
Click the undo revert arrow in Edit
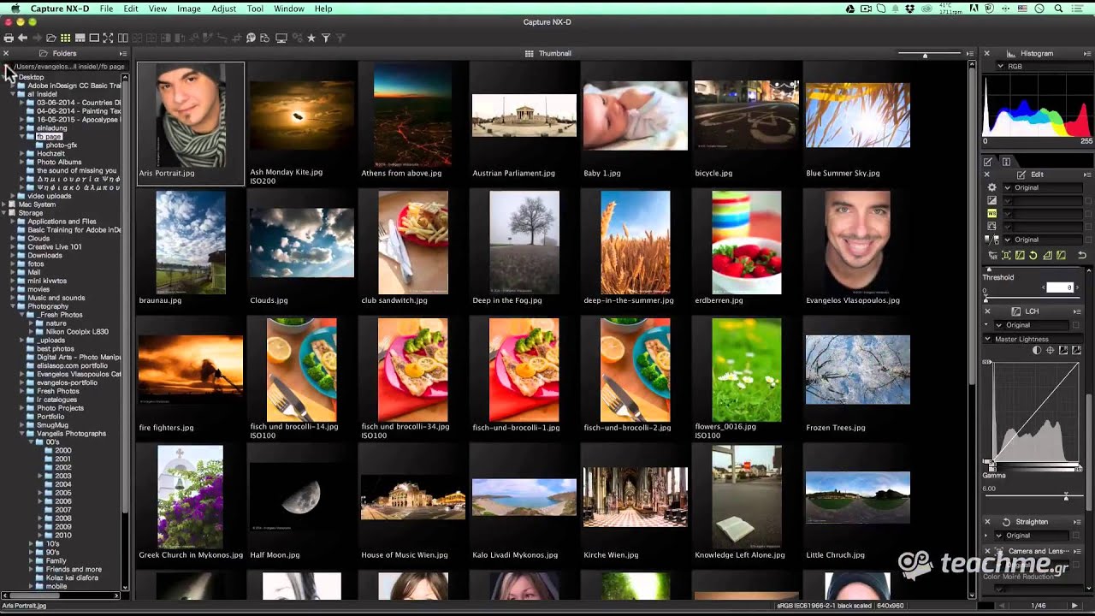tap(1082, 255)
